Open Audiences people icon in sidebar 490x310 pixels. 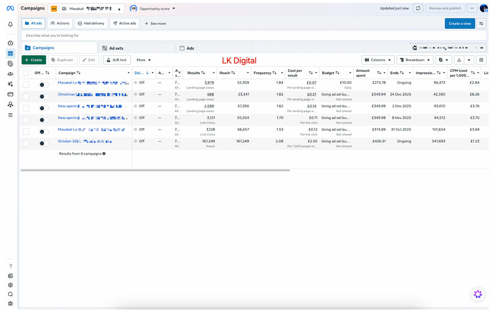click(10, 74)
